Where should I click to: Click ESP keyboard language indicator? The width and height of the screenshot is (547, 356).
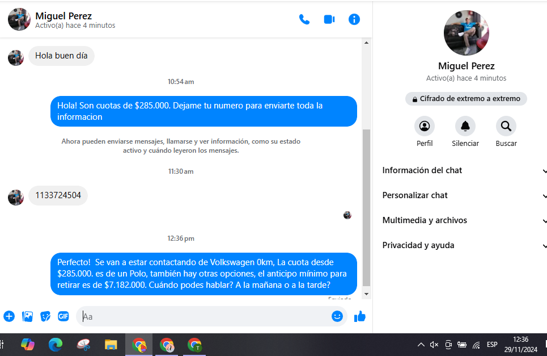point(492,345)
